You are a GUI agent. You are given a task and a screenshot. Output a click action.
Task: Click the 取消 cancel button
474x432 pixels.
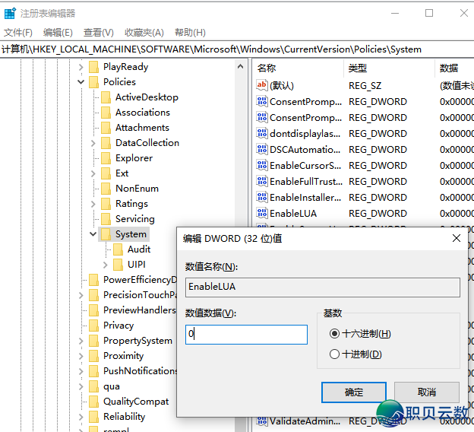point(426,392)
